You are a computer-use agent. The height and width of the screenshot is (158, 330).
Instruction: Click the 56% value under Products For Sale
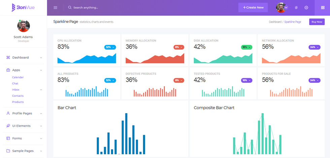[x=268, y=80]
